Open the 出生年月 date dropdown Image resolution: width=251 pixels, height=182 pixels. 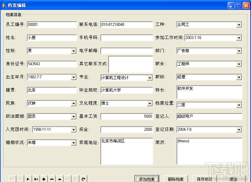[73, 77]
